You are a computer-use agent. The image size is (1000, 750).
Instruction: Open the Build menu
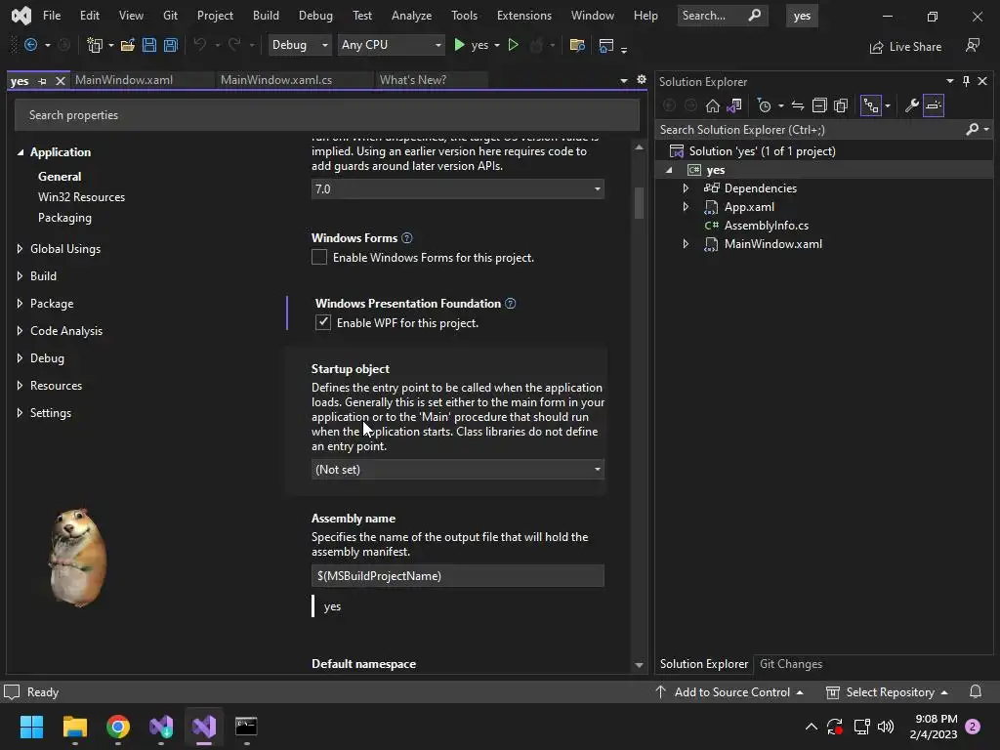pyautogui.click(x=266, y=16)
